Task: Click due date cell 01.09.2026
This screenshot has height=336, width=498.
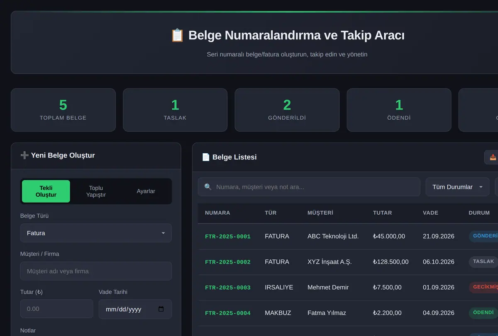Action: pos(439,287)
